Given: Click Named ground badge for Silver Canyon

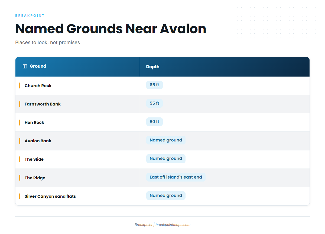Looking at the screenshot, I should point(166,196).
